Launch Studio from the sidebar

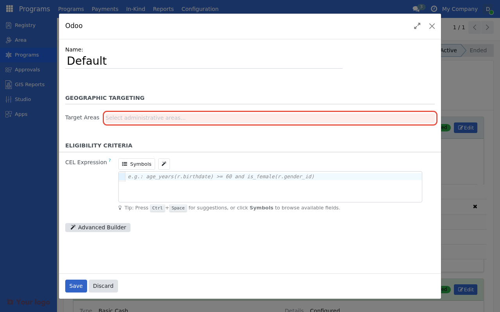click(x=22, y=99)
